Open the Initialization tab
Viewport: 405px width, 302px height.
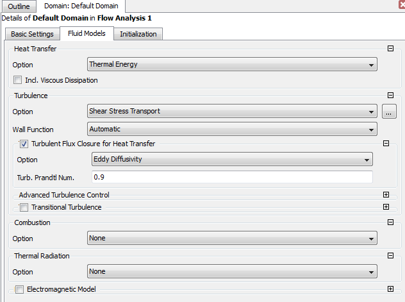[x=138, y=34]
